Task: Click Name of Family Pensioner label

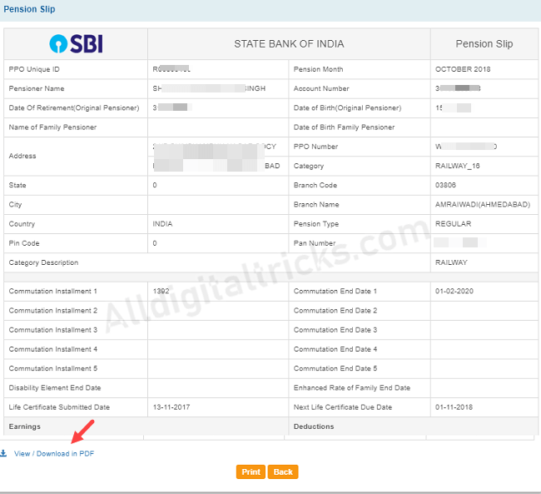Action: [x=52, y=127]
